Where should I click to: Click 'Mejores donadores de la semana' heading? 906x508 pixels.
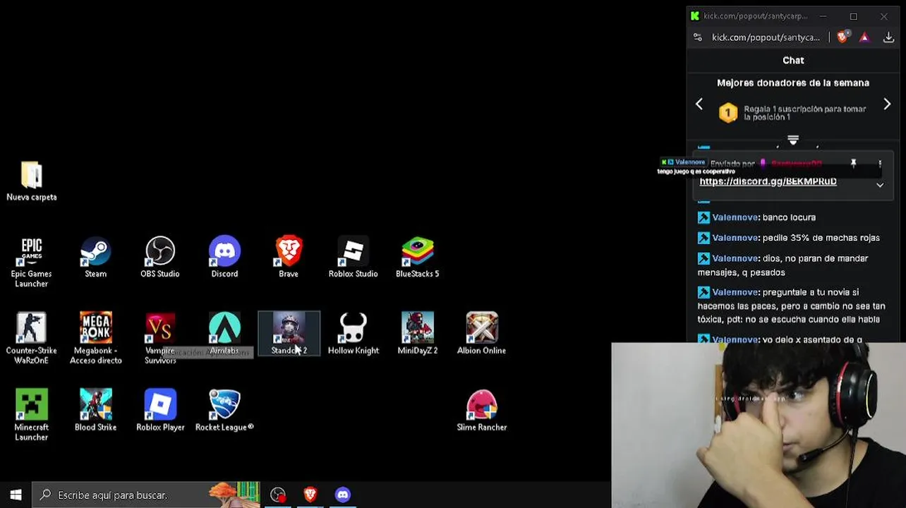pos(793,83)
